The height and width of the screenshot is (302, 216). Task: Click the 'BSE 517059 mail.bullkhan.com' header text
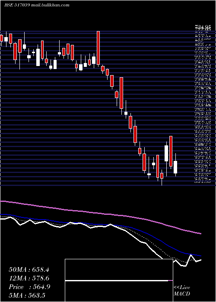pyautogui.click(x=37, y=5)
